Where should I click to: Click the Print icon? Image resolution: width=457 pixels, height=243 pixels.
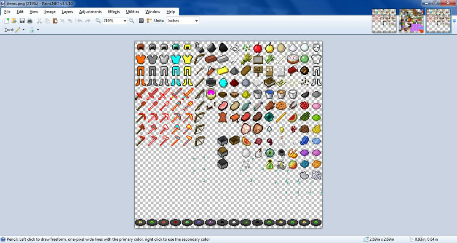tap(30, 21)
